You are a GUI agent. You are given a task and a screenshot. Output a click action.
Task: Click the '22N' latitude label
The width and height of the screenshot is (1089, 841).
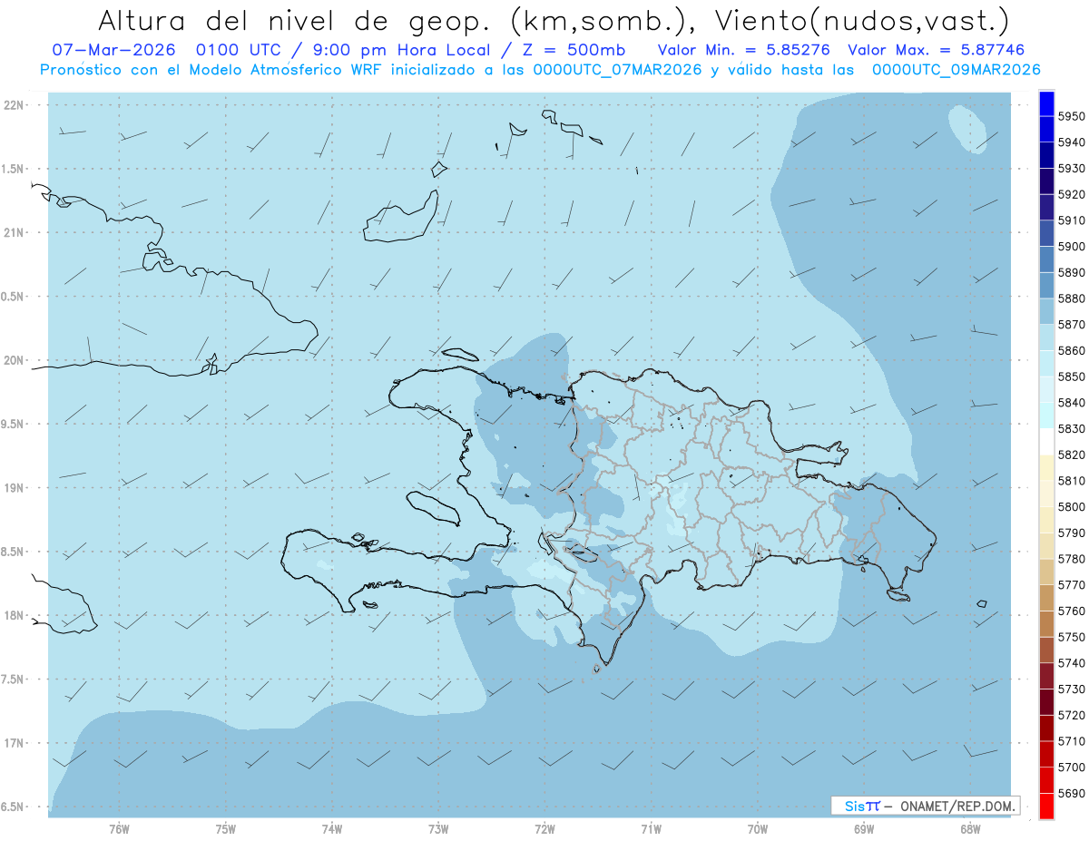point(13,105)
